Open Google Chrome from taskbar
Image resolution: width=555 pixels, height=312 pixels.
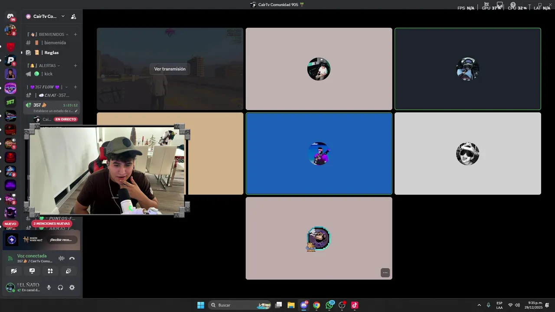(x=317, y=305)
